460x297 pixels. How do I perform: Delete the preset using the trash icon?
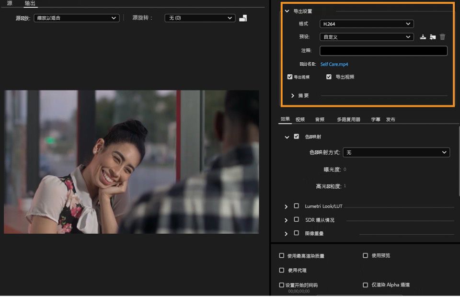442,37
